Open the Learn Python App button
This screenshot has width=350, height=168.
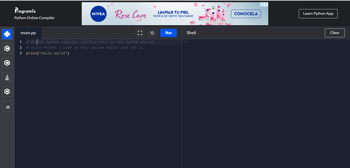[x=318, y=14]
